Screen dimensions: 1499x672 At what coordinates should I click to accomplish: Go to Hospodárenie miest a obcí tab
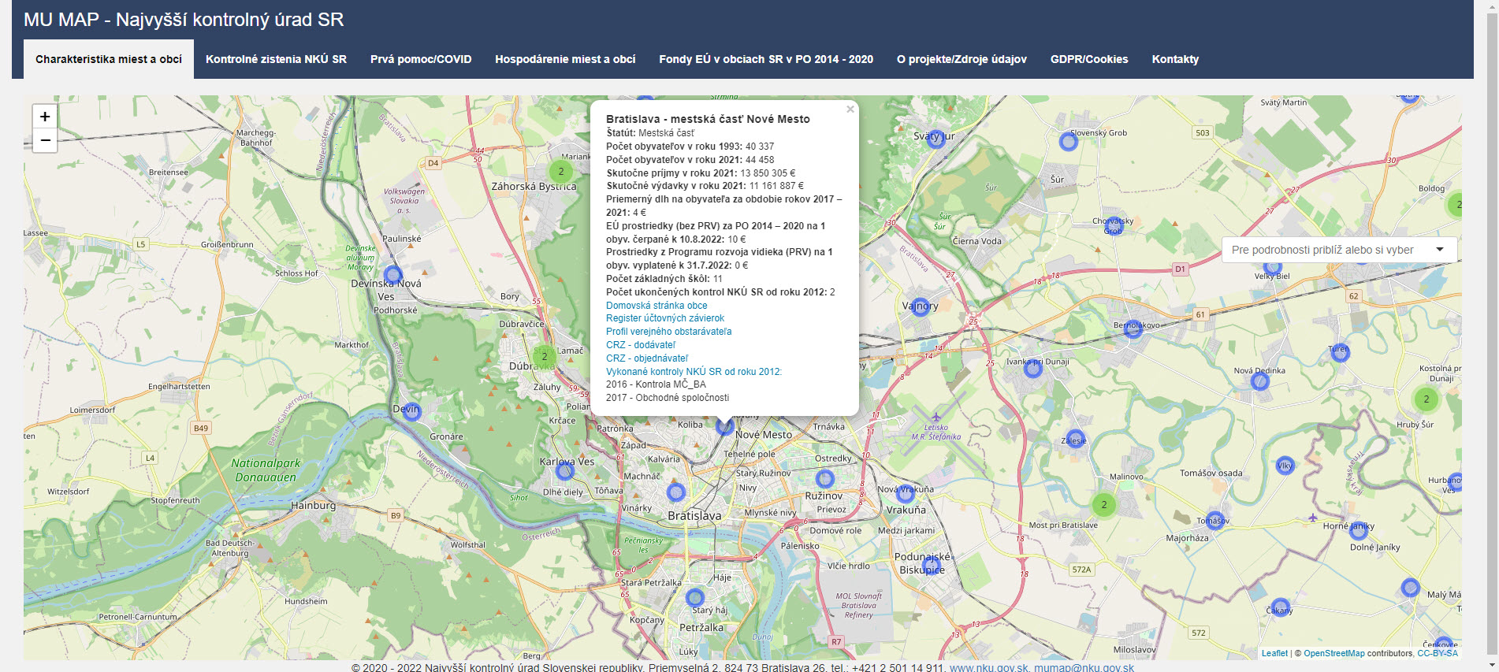pos(565,59)
